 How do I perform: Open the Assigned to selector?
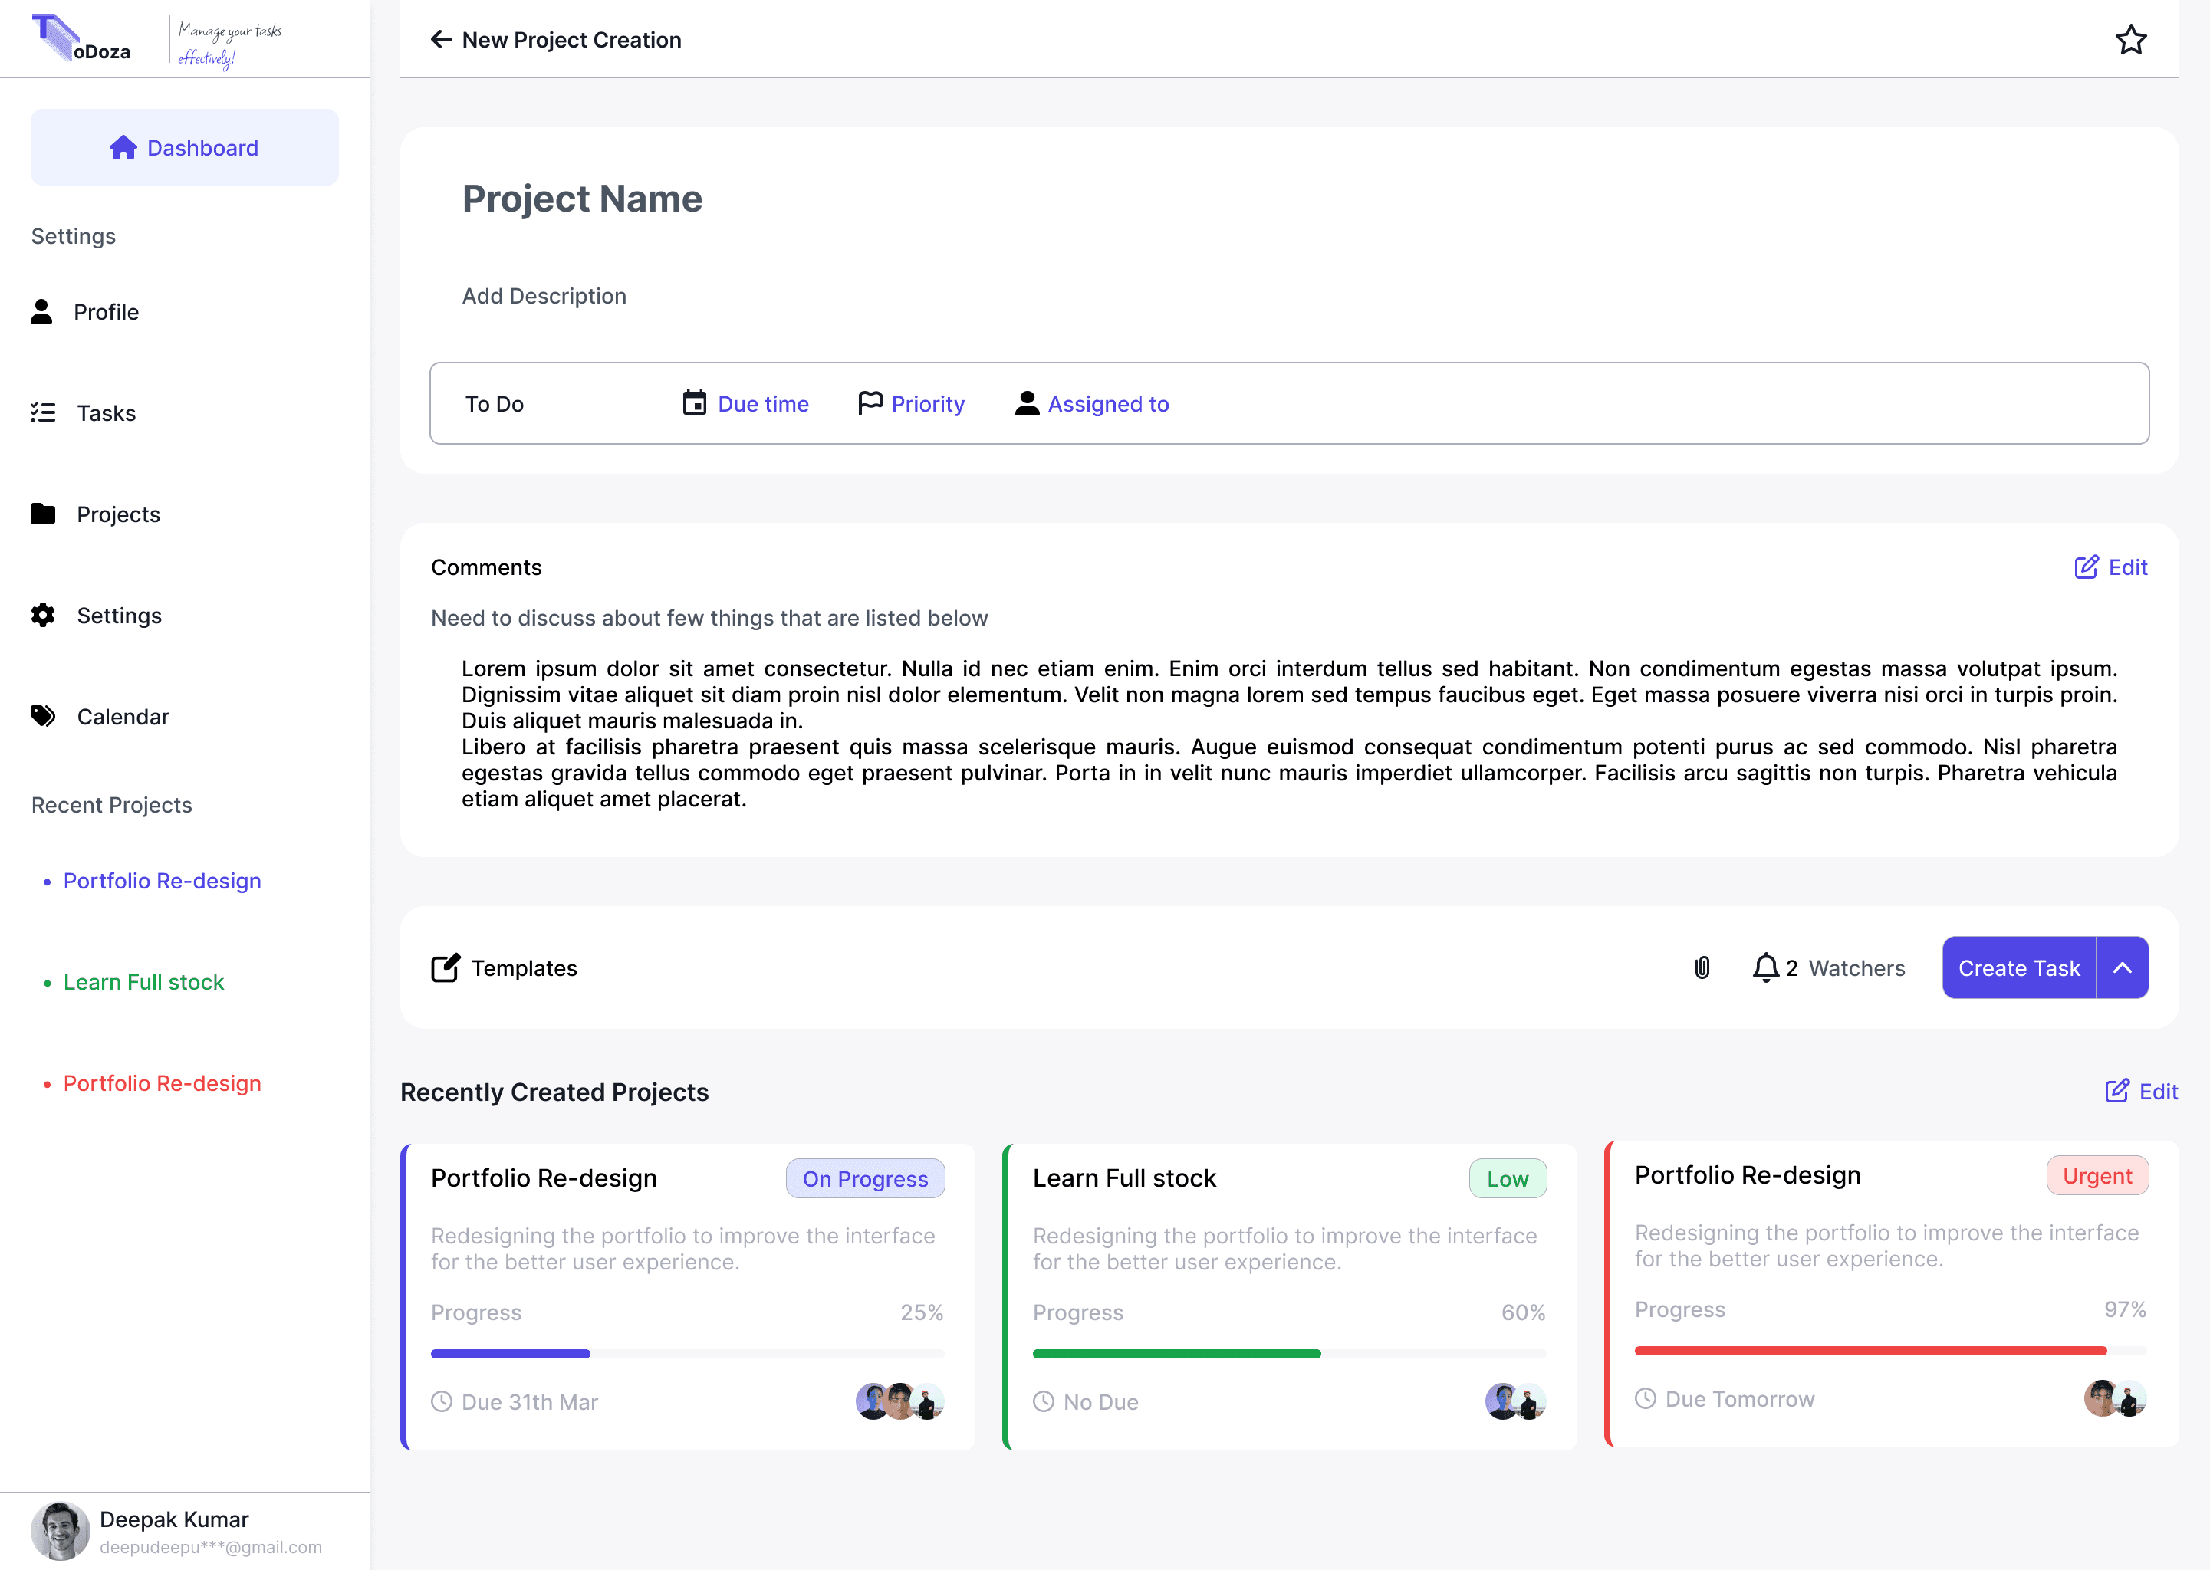1093,404
